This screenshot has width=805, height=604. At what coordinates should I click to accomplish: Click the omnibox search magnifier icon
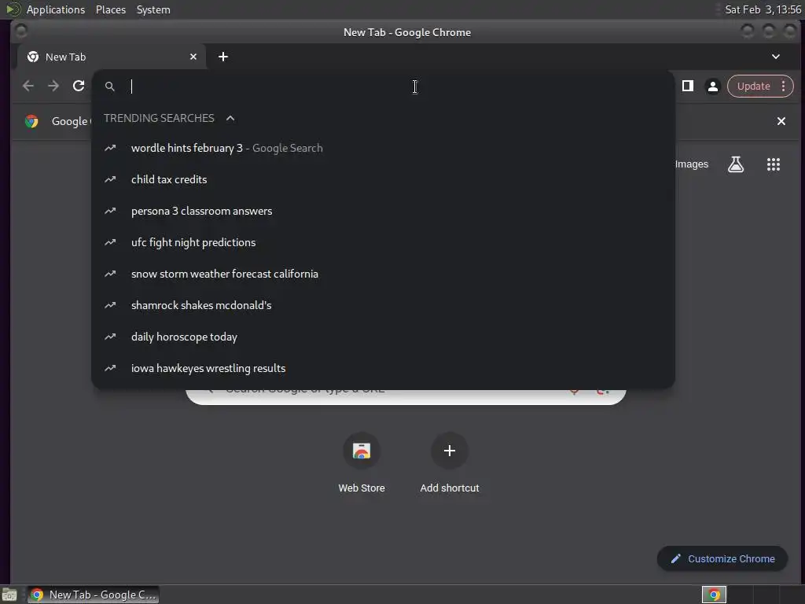pyautogui.click(x=110, y=87)
